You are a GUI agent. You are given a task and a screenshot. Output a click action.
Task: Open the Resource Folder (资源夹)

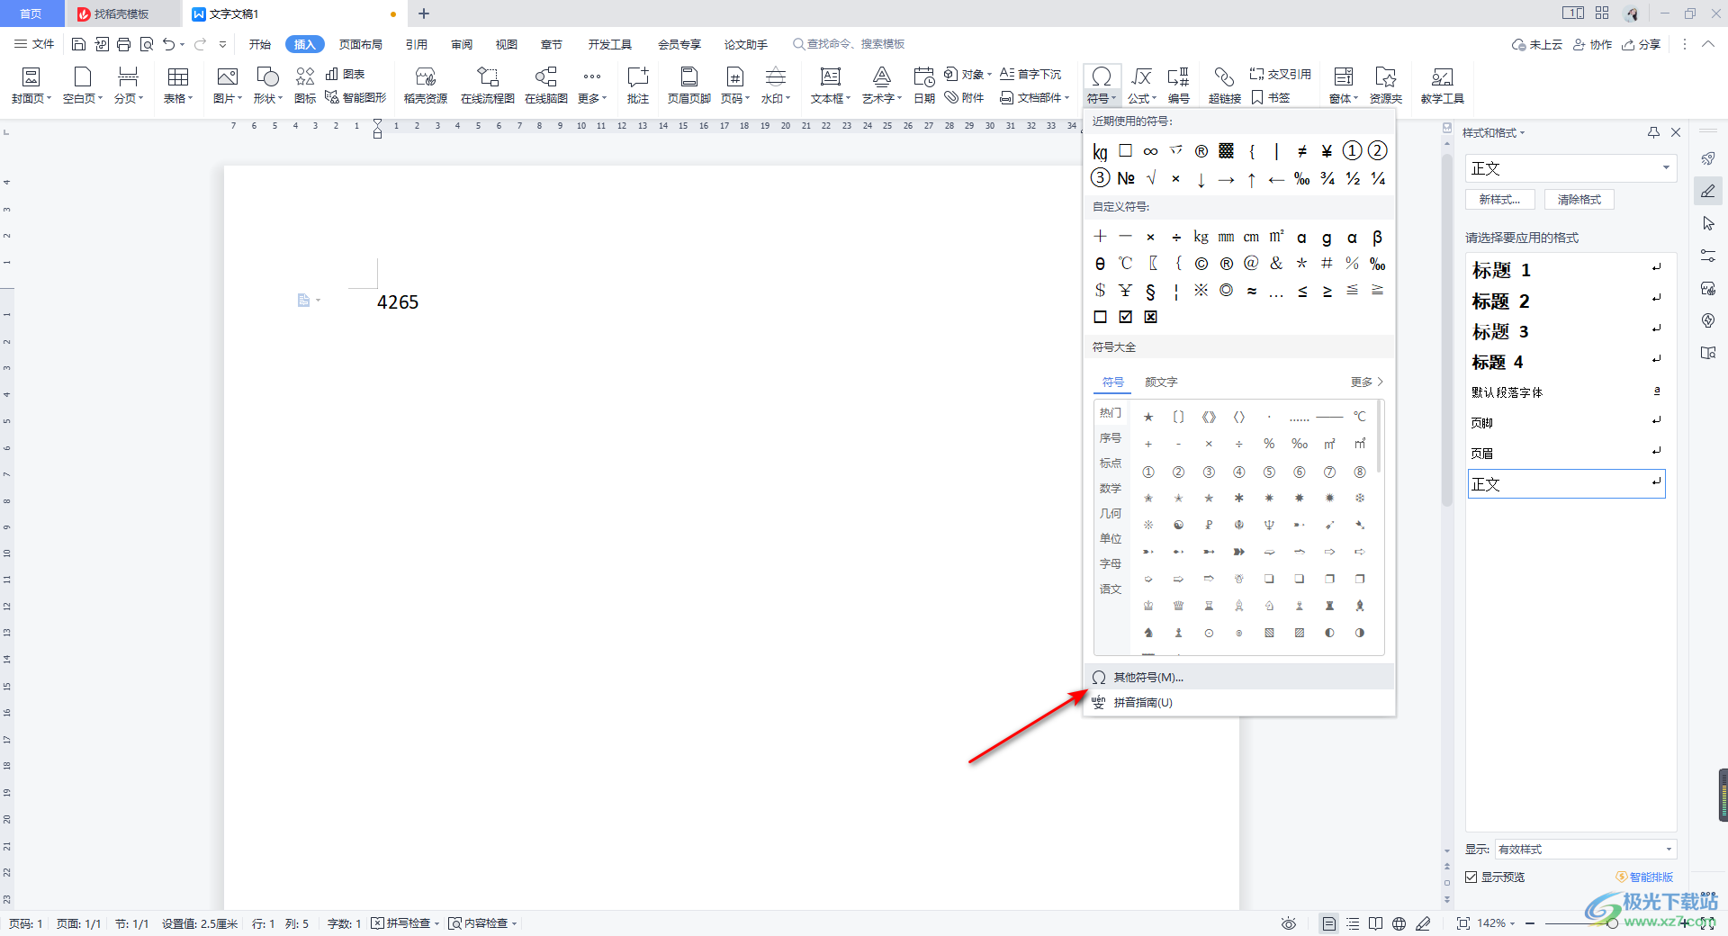(x=1385, y=85)
